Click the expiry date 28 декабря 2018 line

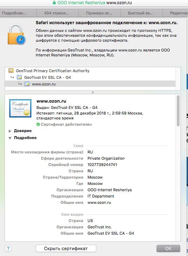tap(90, 116)
